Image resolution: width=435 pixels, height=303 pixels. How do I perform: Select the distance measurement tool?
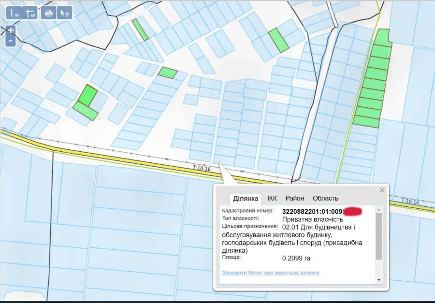pyautogui.click(x=14, y=13)
